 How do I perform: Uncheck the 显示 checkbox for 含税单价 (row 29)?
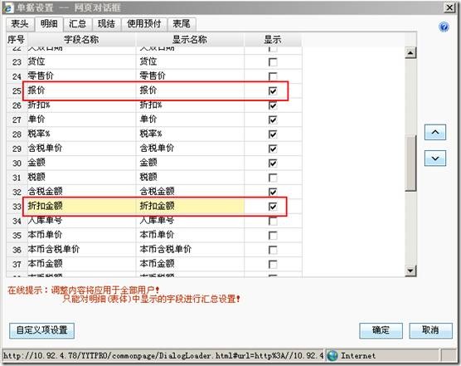click(273, 149)
